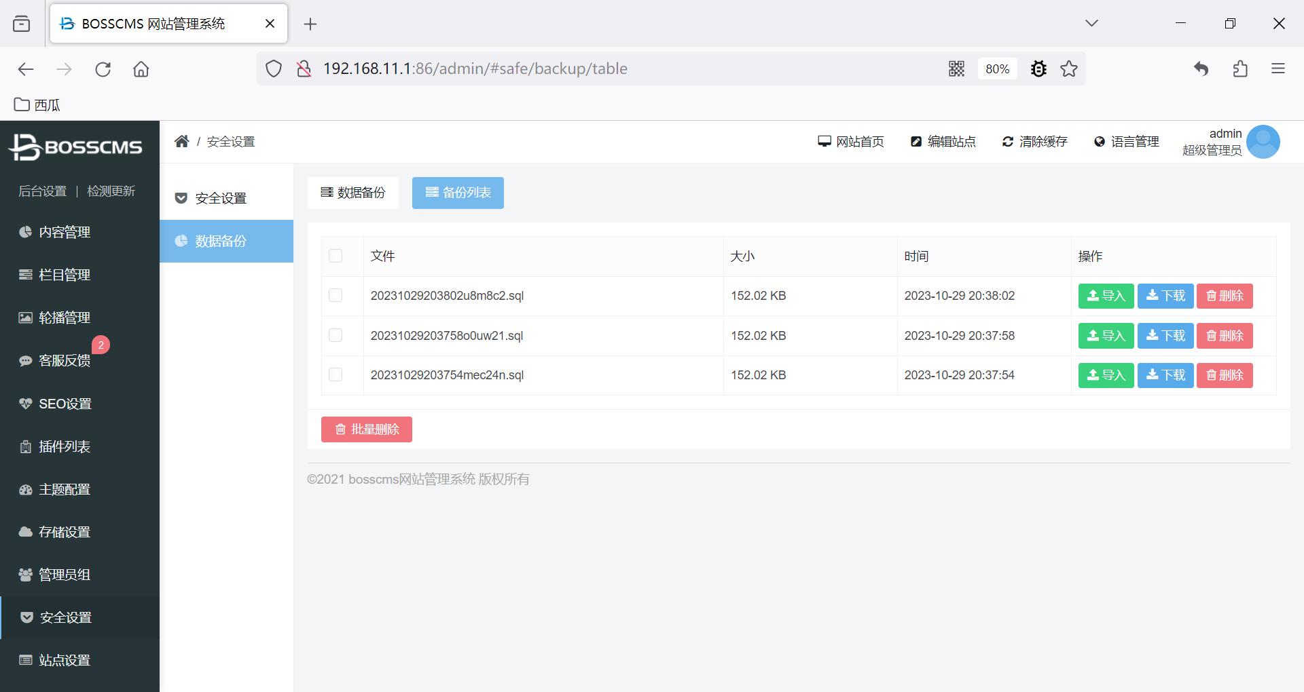Open the tab list dropdown arrow

click(1091, 23)
